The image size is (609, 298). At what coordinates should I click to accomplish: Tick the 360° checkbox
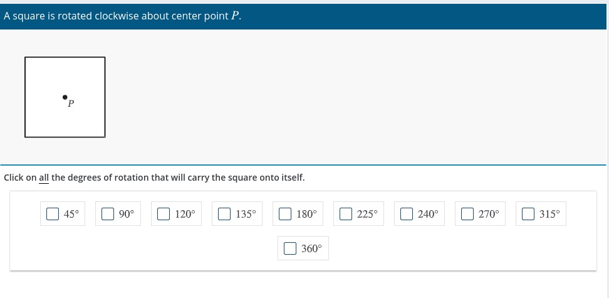(289, 248)
